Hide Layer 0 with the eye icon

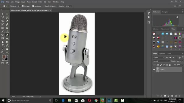154,70
